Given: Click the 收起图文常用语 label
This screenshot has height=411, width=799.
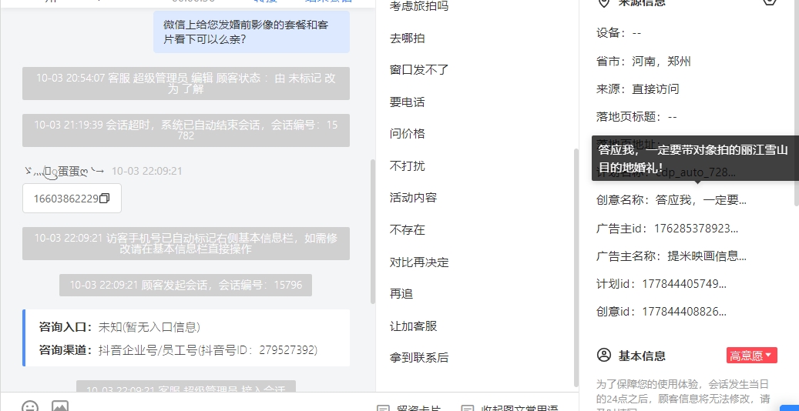Looking at the screenshot, I should click(519, 409).
